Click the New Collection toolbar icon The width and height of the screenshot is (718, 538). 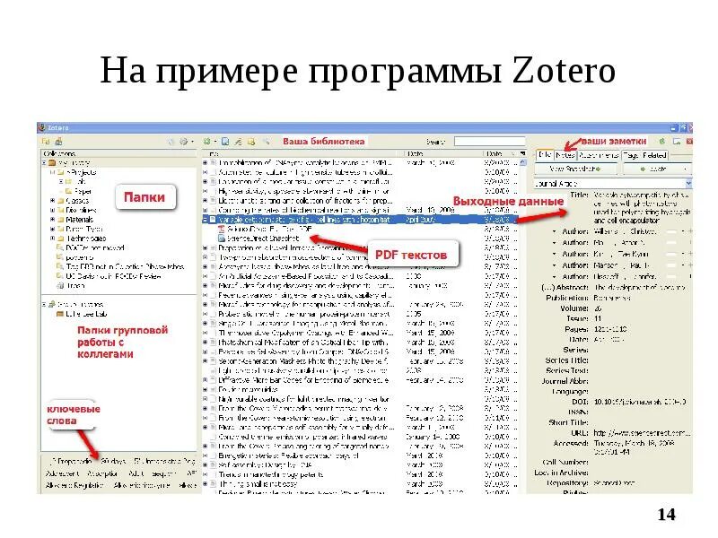46,142
